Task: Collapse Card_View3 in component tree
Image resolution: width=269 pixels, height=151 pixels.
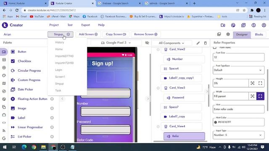Action: pos(158,88)
